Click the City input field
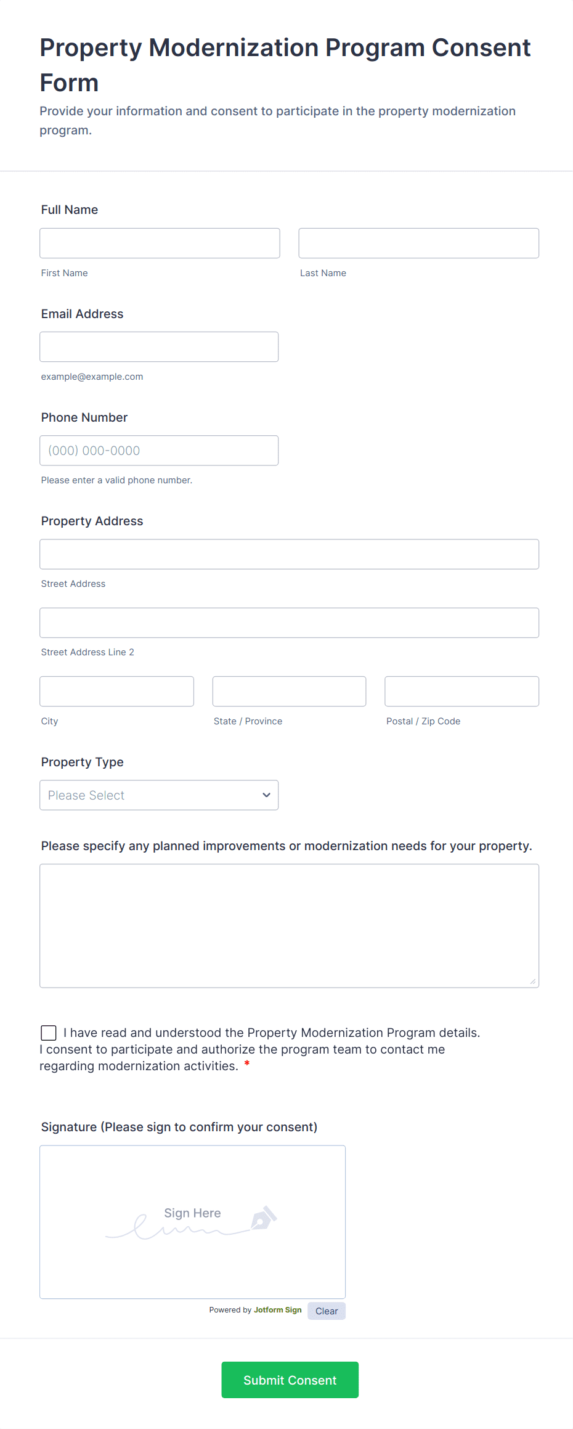The image size is (573, 1429). 116,692
